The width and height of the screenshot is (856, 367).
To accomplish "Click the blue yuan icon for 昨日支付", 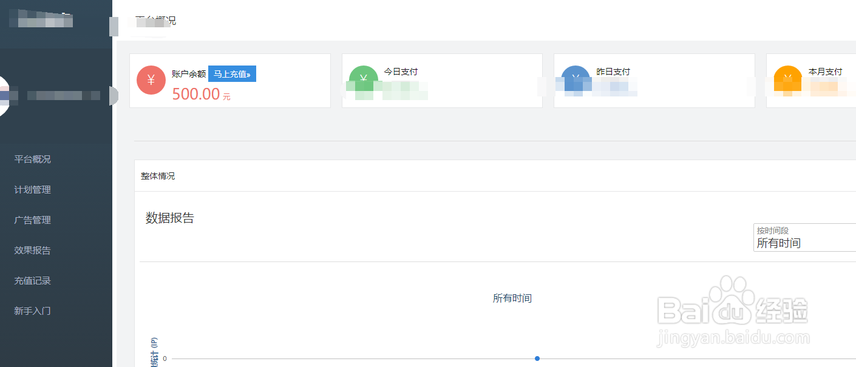I will coord(576,80).
